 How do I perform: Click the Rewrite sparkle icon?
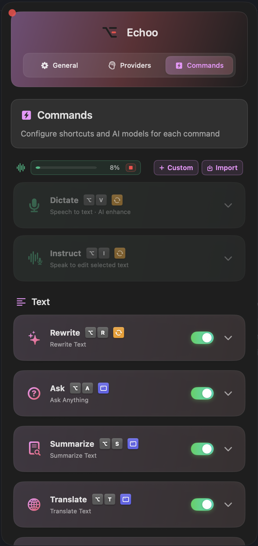tap(34, 338)
